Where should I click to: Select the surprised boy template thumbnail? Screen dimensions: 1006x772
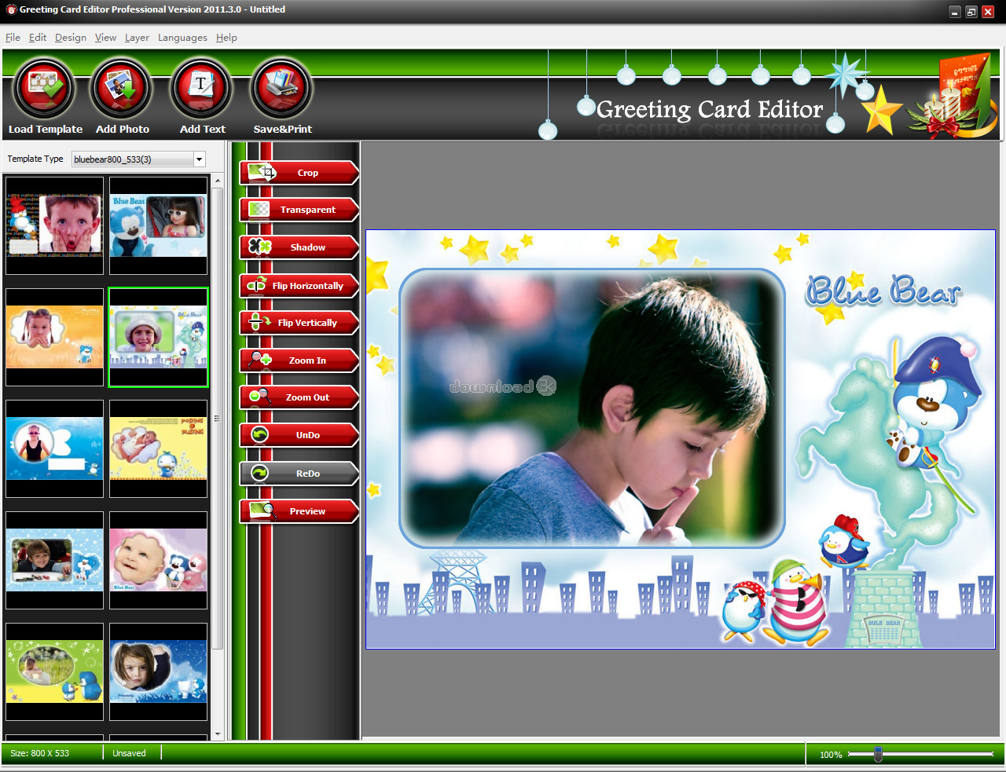coord(54,225)
